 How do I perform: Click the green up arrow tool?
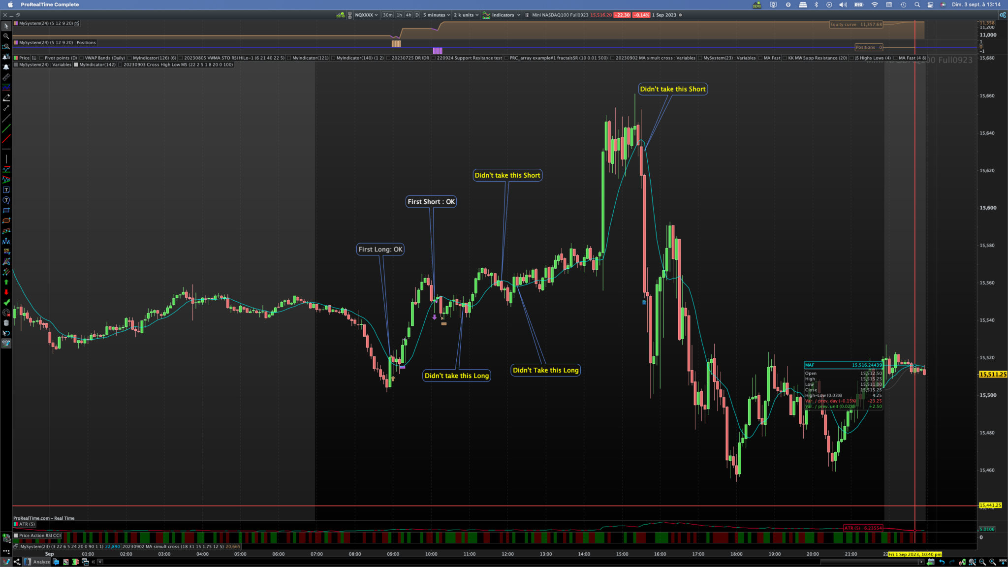[x=6, y=282]
